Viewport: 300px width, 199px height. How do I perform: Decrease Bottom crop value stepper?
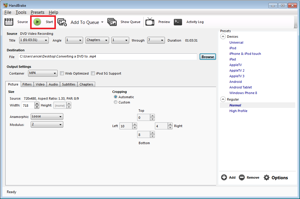pyautogui.click(x=153, y=136)
